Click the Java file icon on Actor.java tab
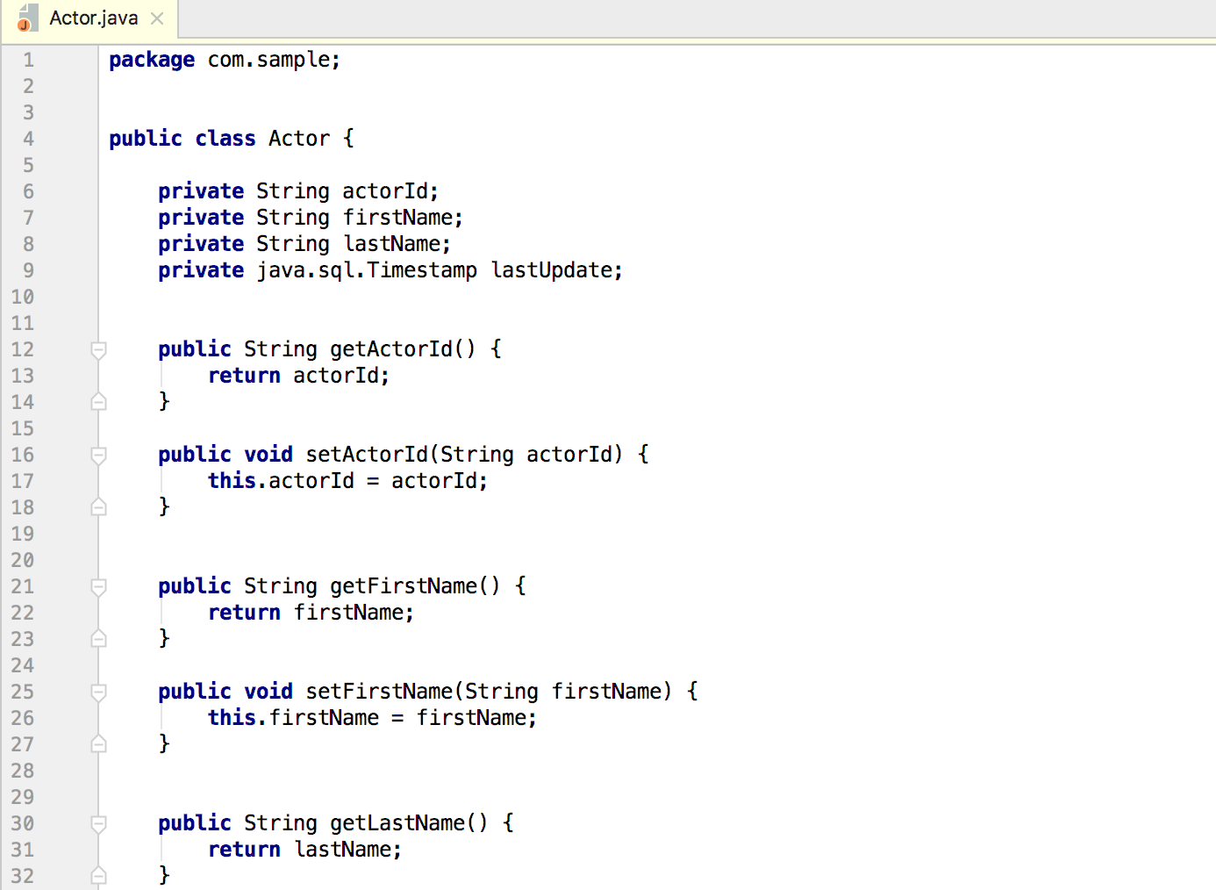Screen dimensions: 1216x890 coord(27,18)
